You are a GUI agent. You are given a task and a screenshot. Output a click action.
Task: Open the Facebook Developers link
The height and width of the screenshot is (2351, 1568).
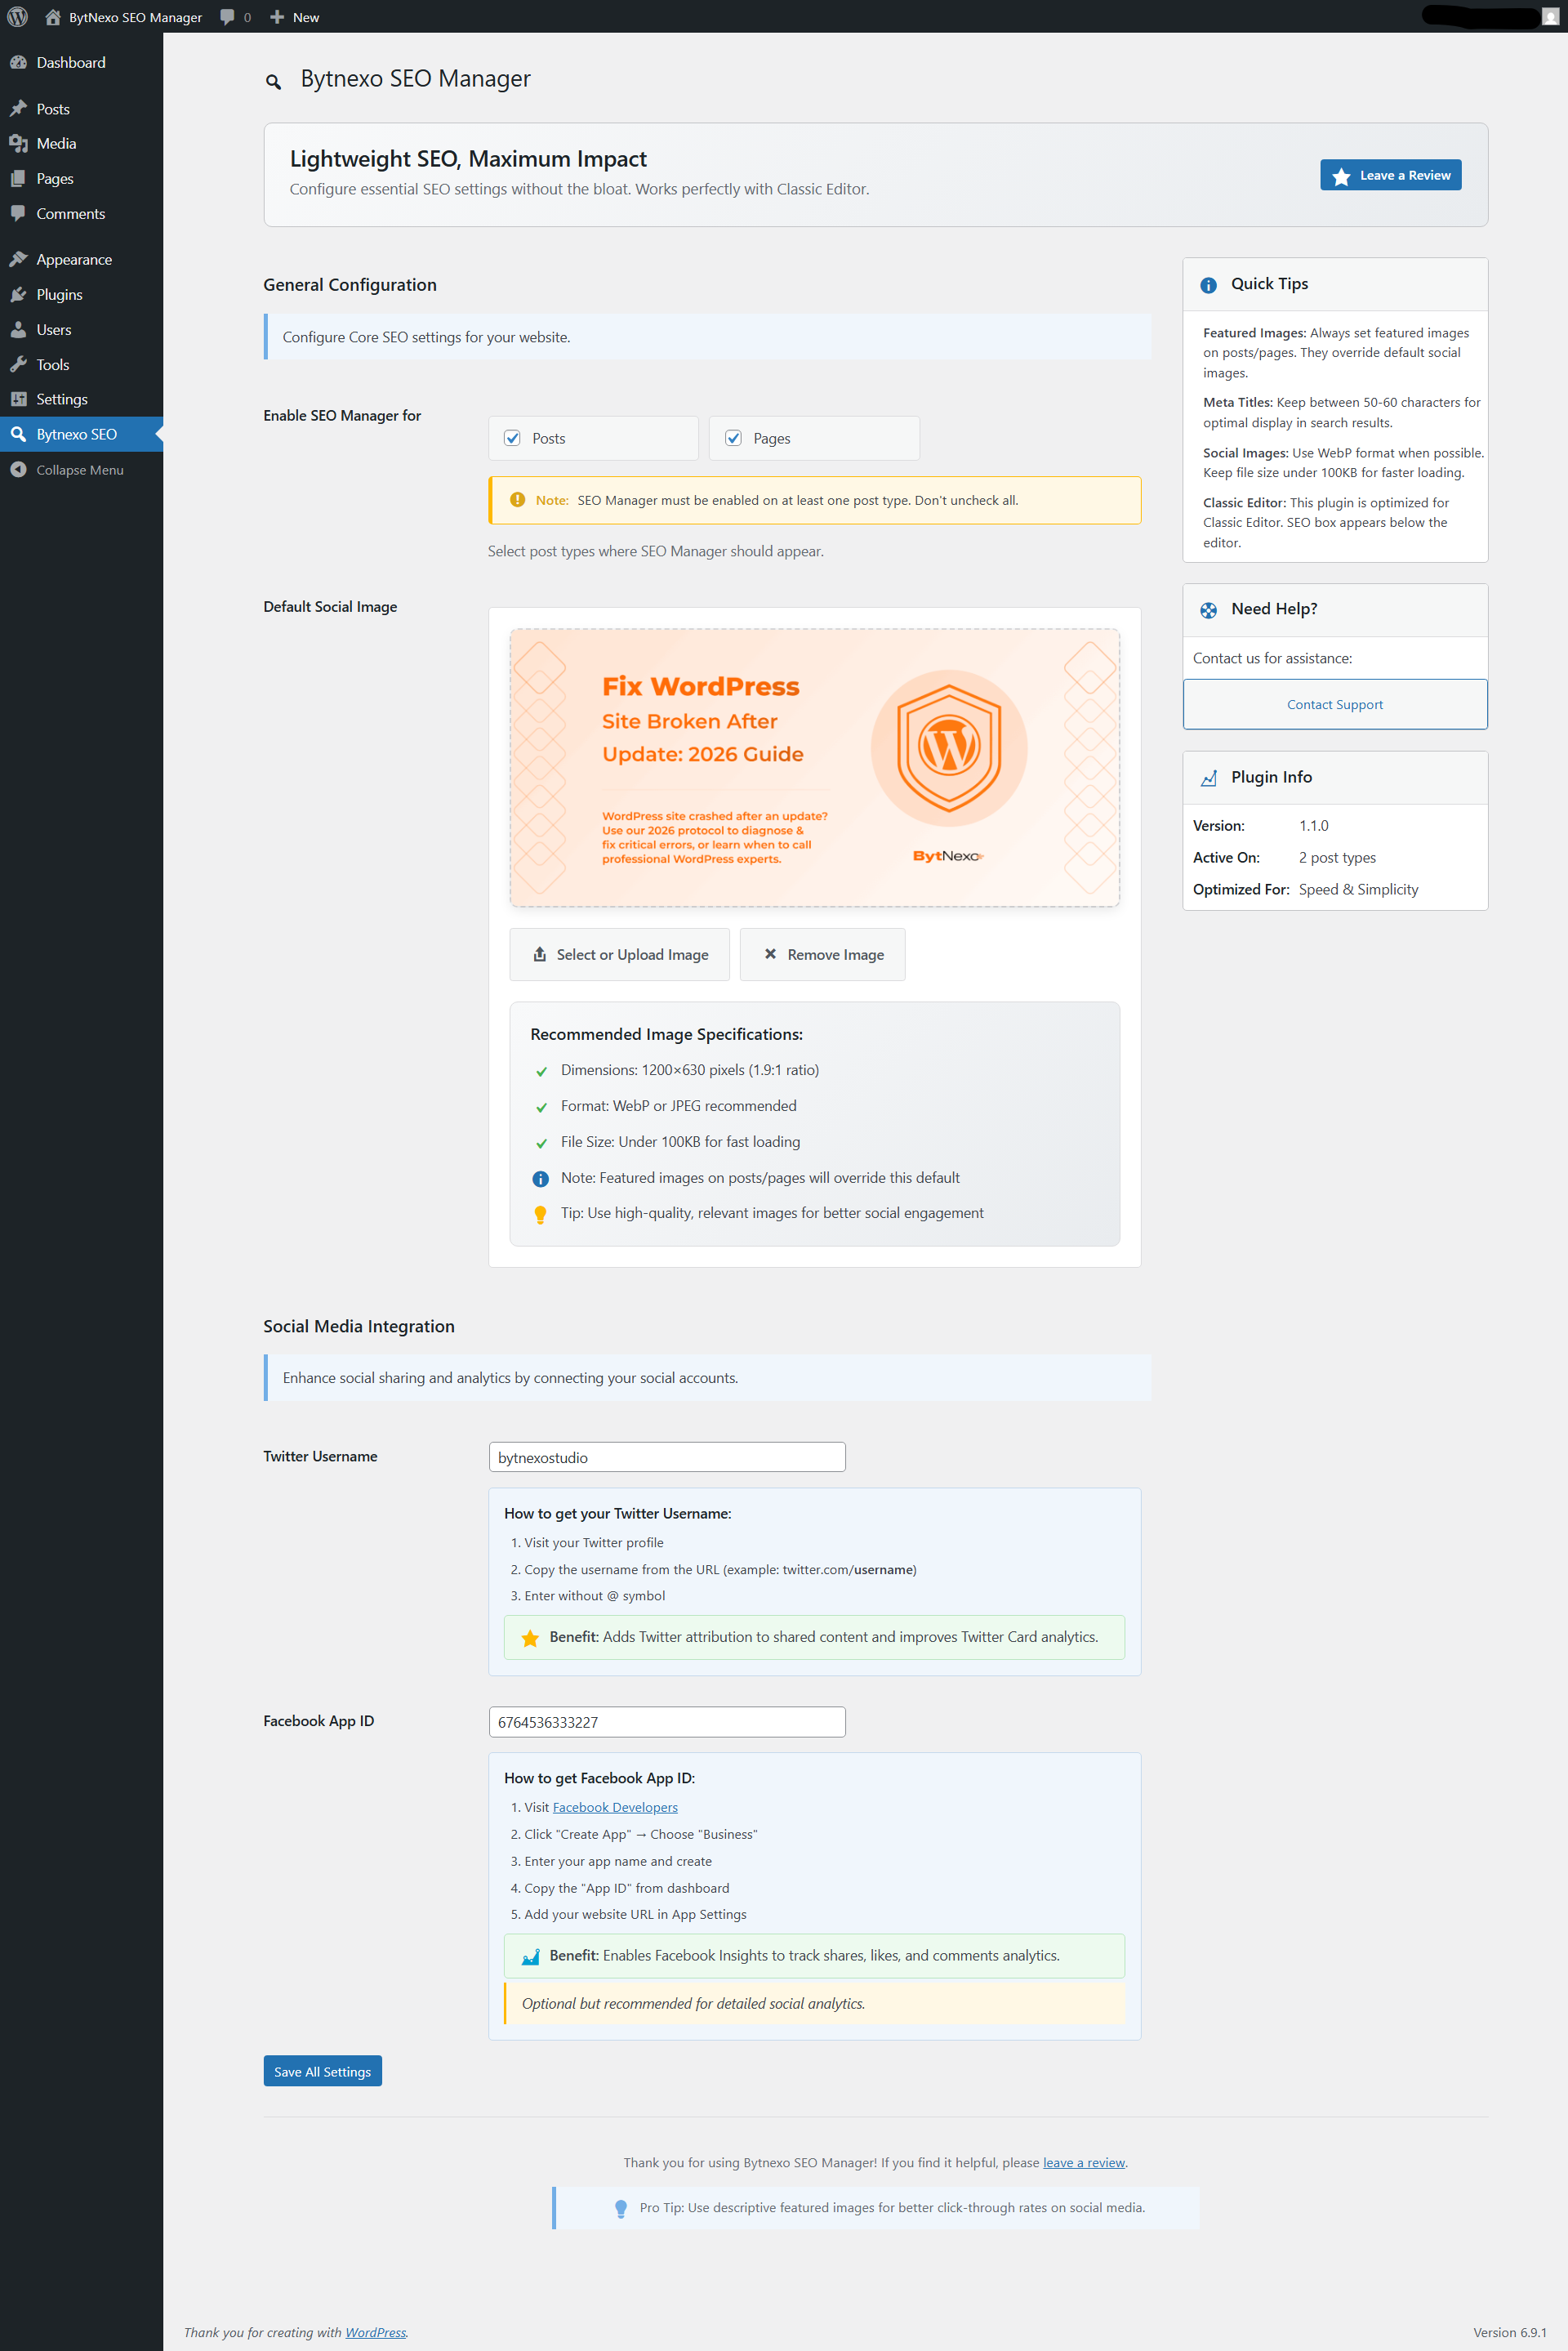pyautogui.click(x=615, y=1807)
